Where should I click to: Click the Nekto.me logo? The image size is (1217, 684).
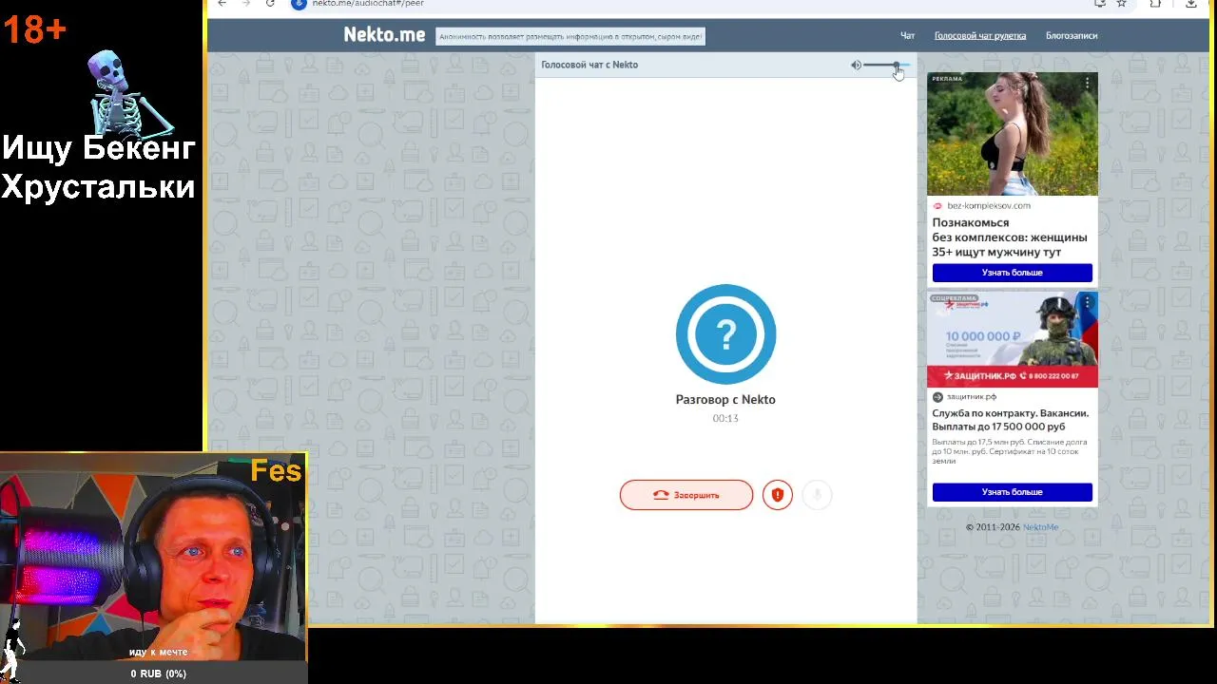[384, 35]
